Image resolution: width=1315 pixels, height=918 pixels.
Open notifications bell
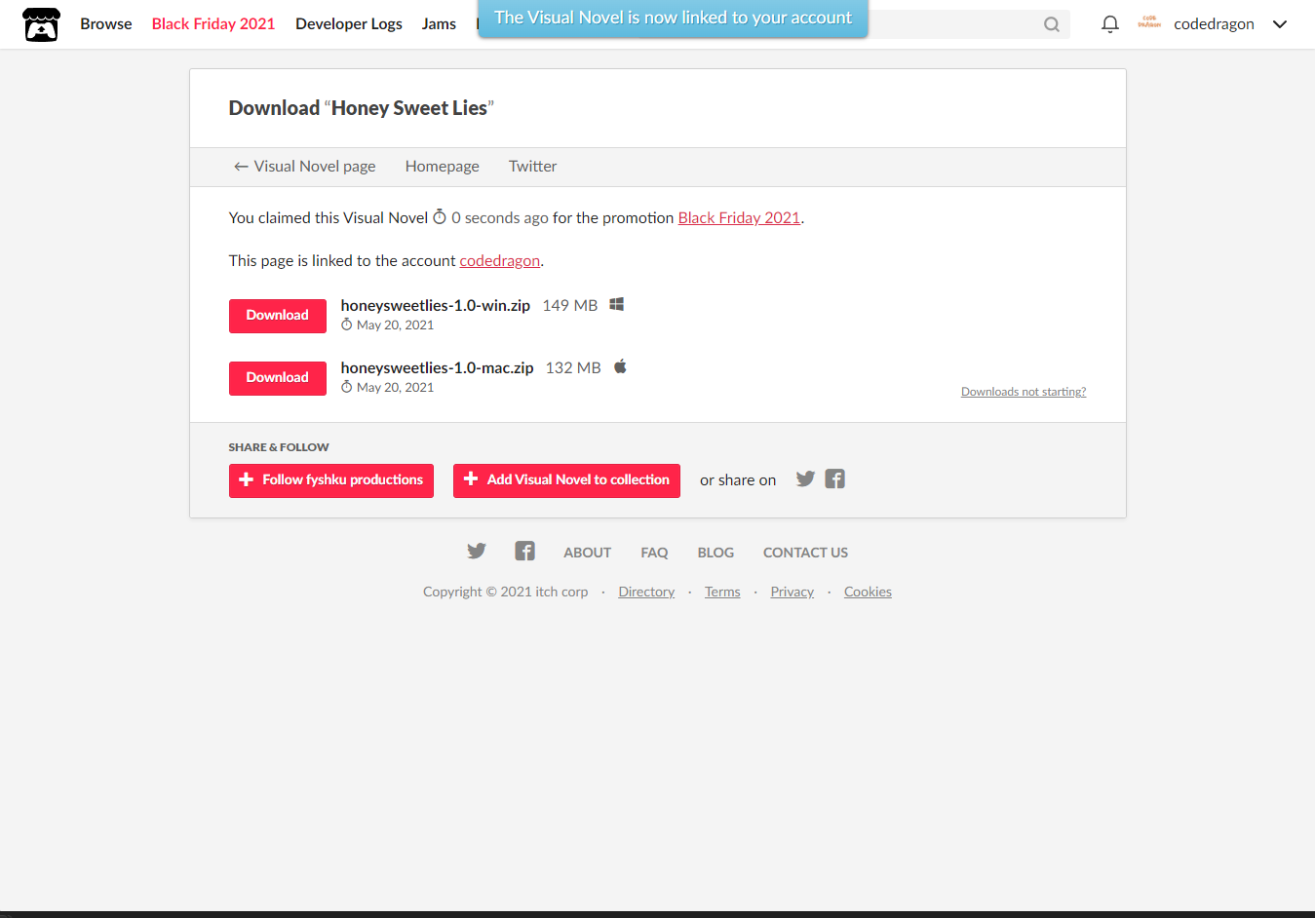(x=1109, y=24)
